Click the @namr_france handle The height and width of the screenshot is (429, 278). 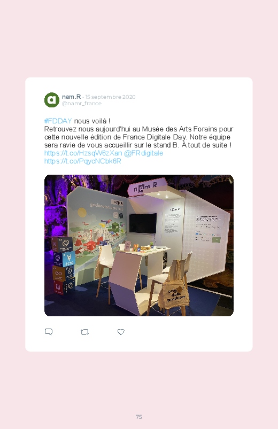tap(82, 104)
